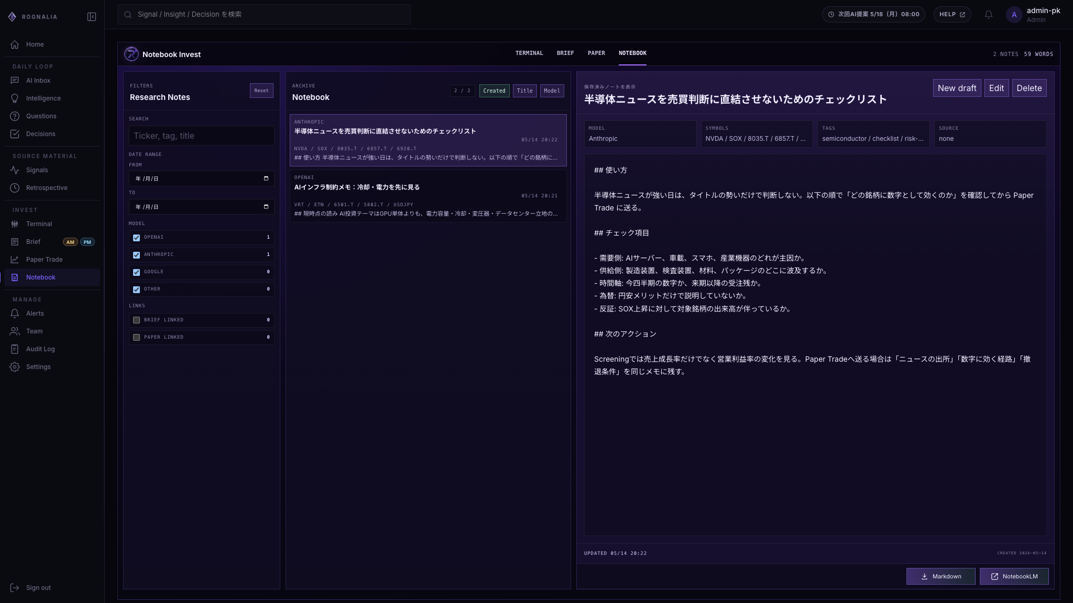
Task: Open Alerts bell in sidebar
Action: click(x=15, y=314)
